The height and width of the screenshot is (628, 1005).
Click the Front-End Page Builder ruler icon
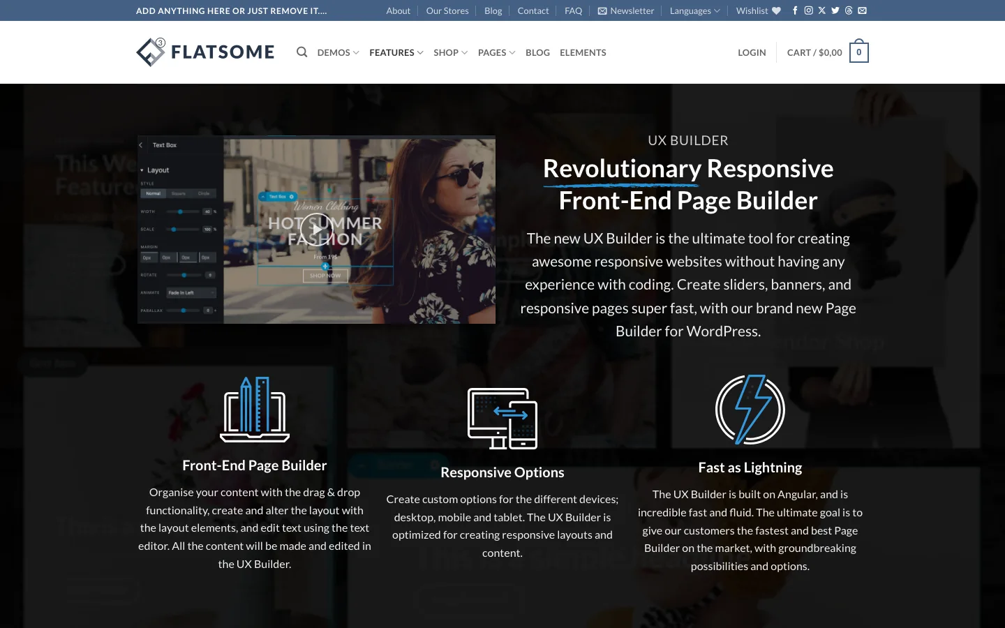pyautogui.click(x=255, y=410)
